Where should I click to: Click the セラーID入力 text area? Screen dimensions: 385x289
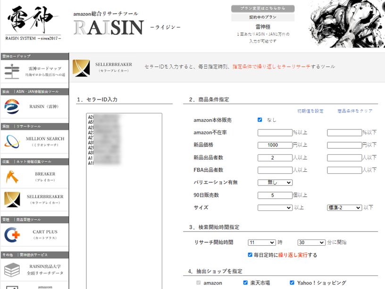(x=124, y=201)
